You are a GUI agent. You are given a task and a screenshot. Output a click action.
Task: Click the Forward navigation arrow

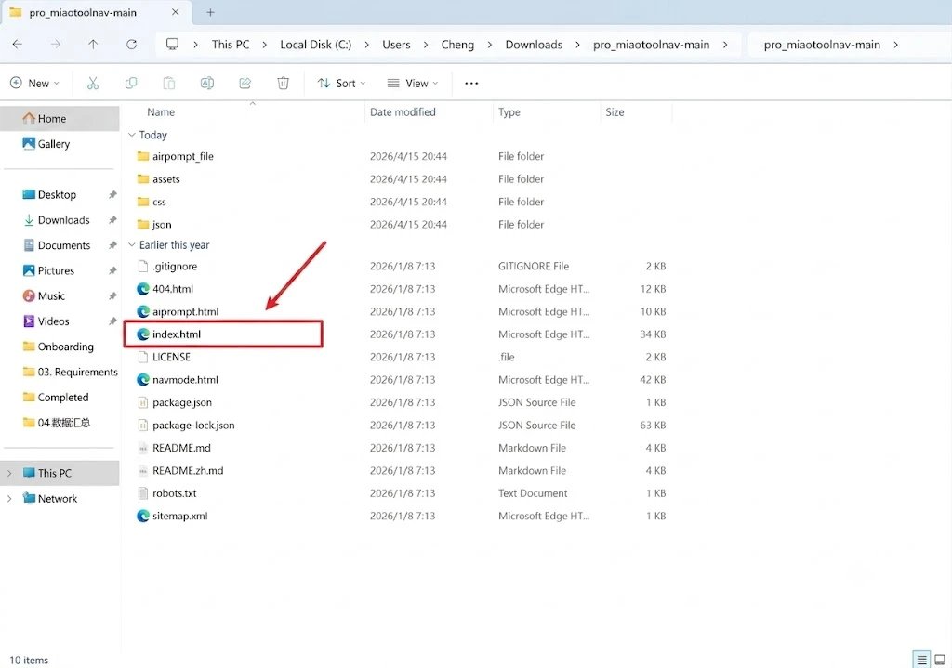click(55, 45)
